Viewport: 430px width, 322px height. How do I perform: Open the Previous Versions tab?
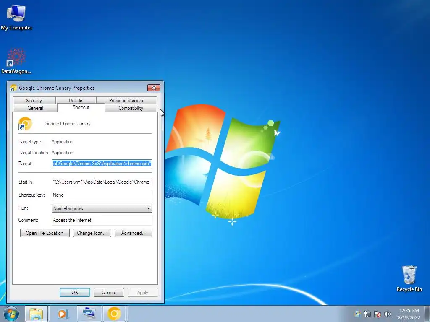click(126, 101)
